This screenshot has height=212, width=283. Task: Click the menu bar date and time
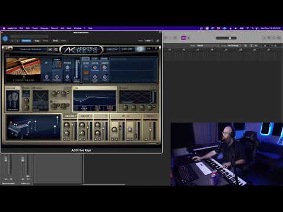pos(271,28)
